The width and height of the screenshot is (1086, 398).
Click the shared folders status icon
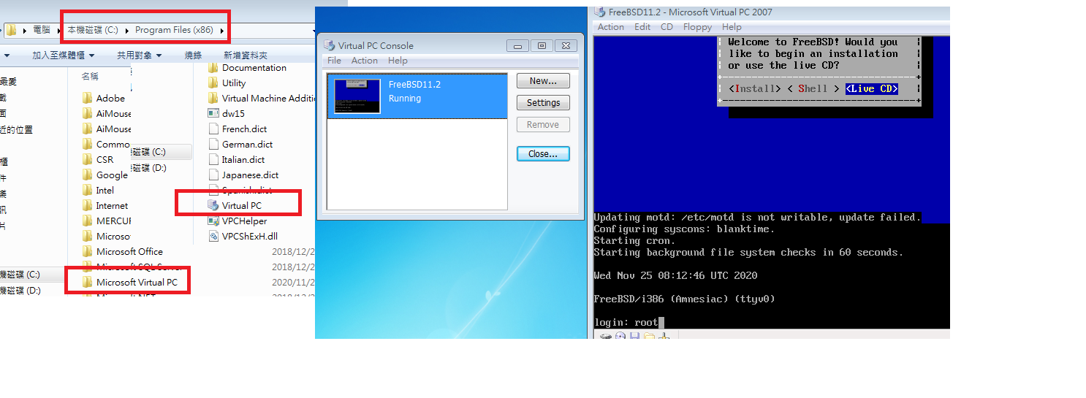tap(649, 336)
